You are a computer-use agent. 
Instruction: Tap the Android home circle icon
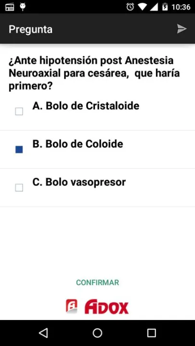pos(97,333)
